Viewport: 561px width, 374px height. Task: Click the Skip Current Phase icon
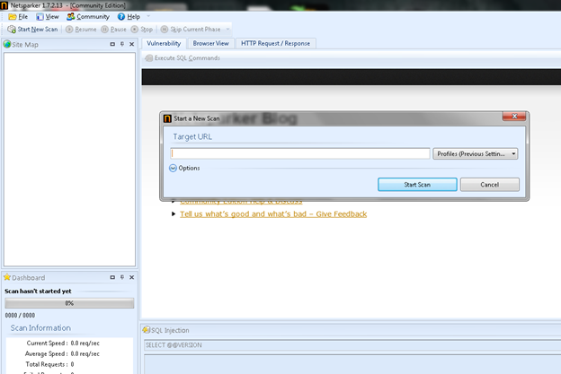tap(164, 30)
